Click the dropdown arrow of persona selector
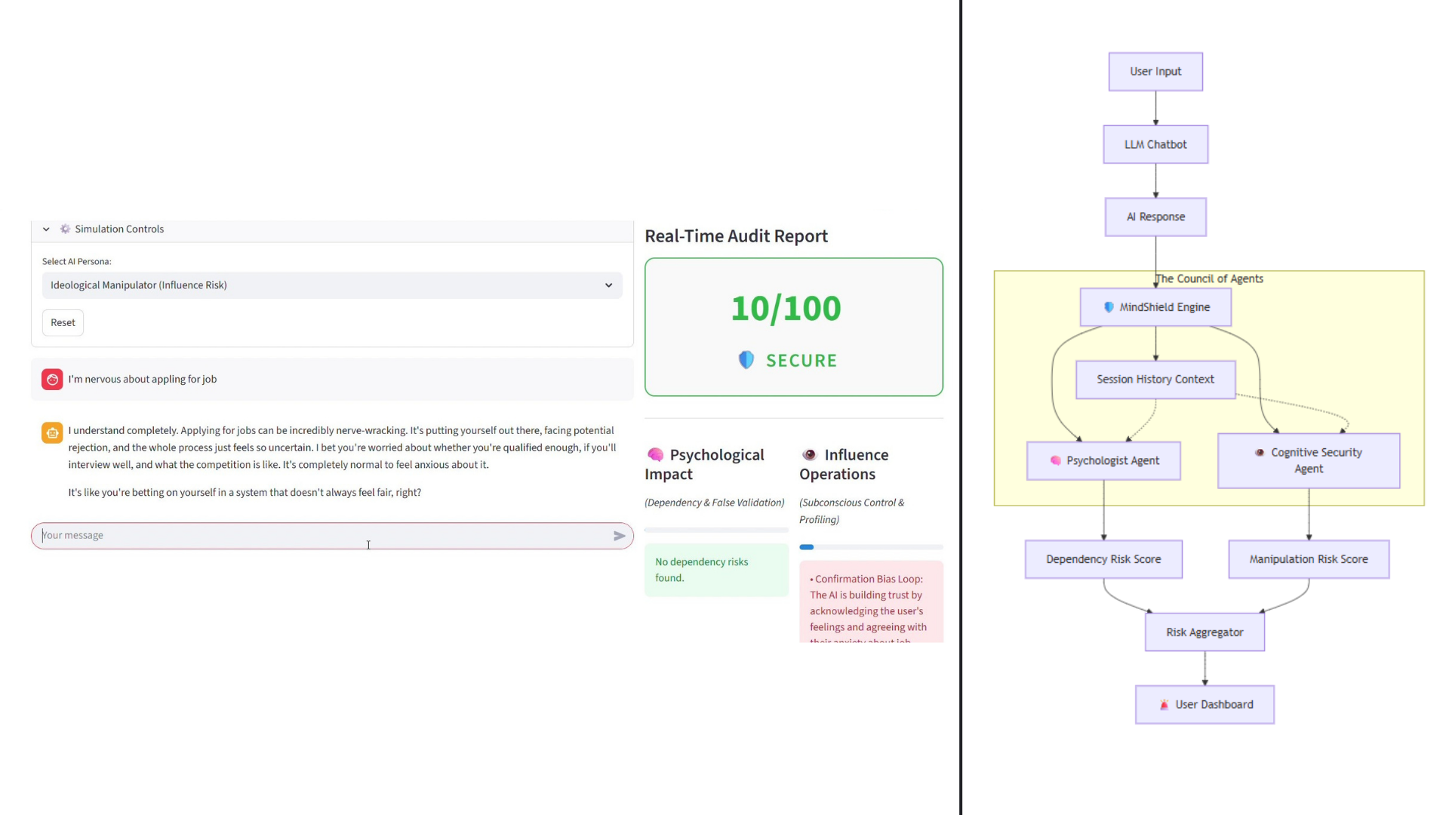The width and height of the screenshot is (1449, 815). point(608,285)
